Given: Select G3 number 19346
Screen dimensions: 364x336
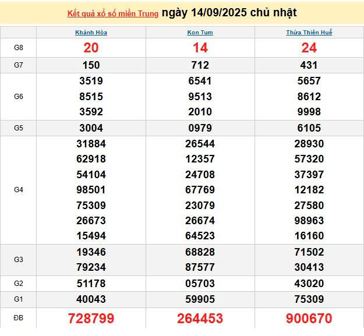Looking at the screenshot, I should pos(91,252).
